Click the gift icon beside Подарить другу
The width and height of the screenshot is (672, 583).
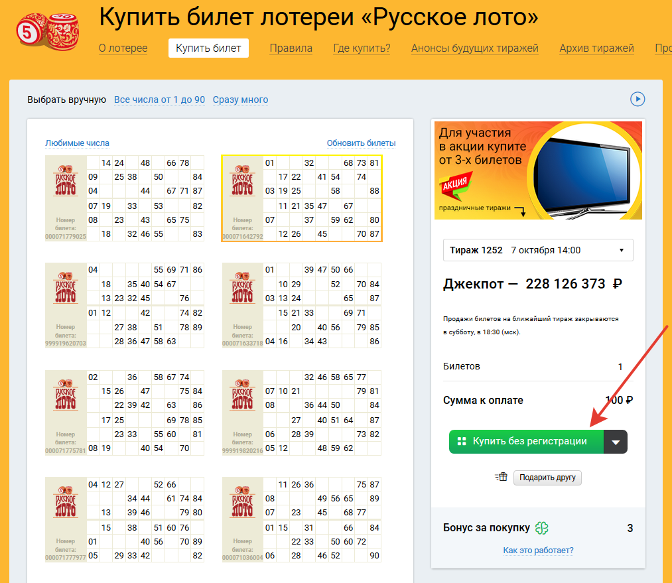(501, 477)
